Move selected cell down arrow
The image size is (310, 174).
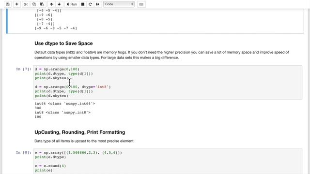[x=59, y=4]
